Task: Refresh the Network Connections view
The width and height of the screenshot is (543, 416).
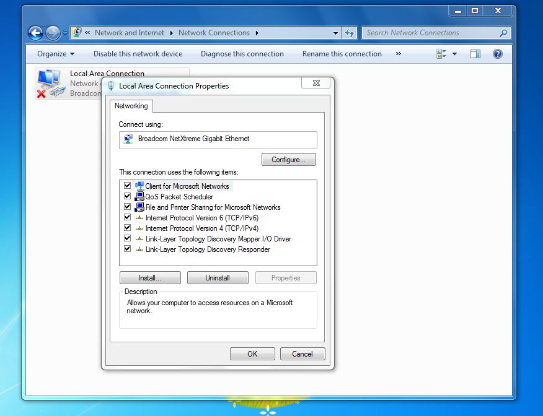Action: click(x=350, y=33)
